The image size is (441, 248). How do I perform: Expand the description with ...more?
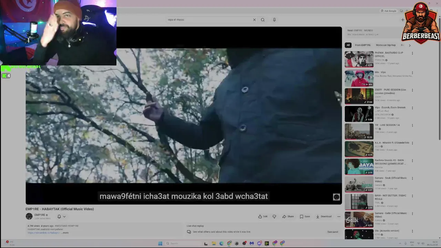pos(65,233)
